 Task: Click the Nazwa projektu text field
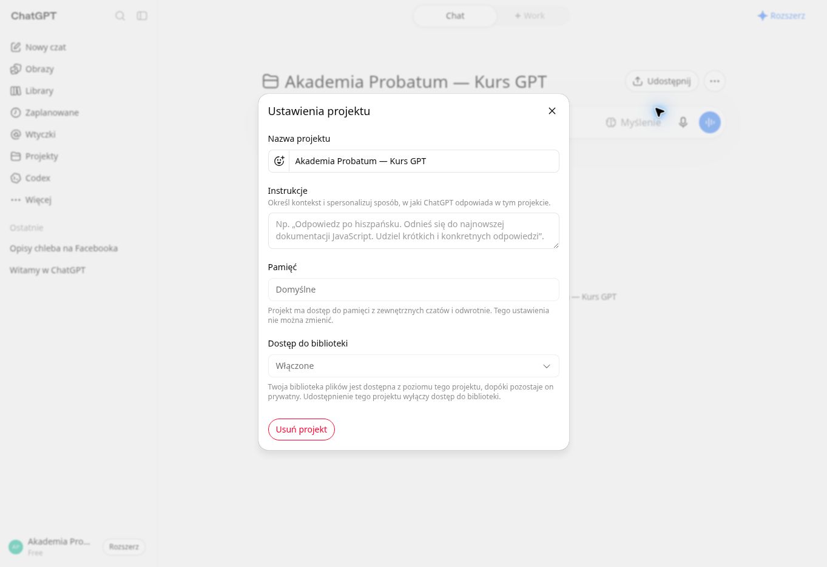424,161
